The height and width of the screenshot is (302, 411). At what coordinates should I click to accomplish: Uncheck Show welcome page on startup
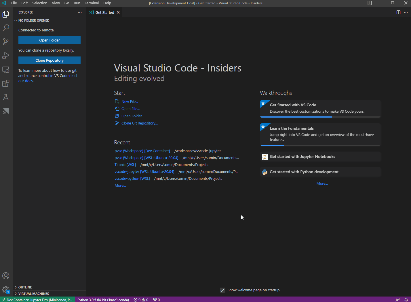click(222, 290)
